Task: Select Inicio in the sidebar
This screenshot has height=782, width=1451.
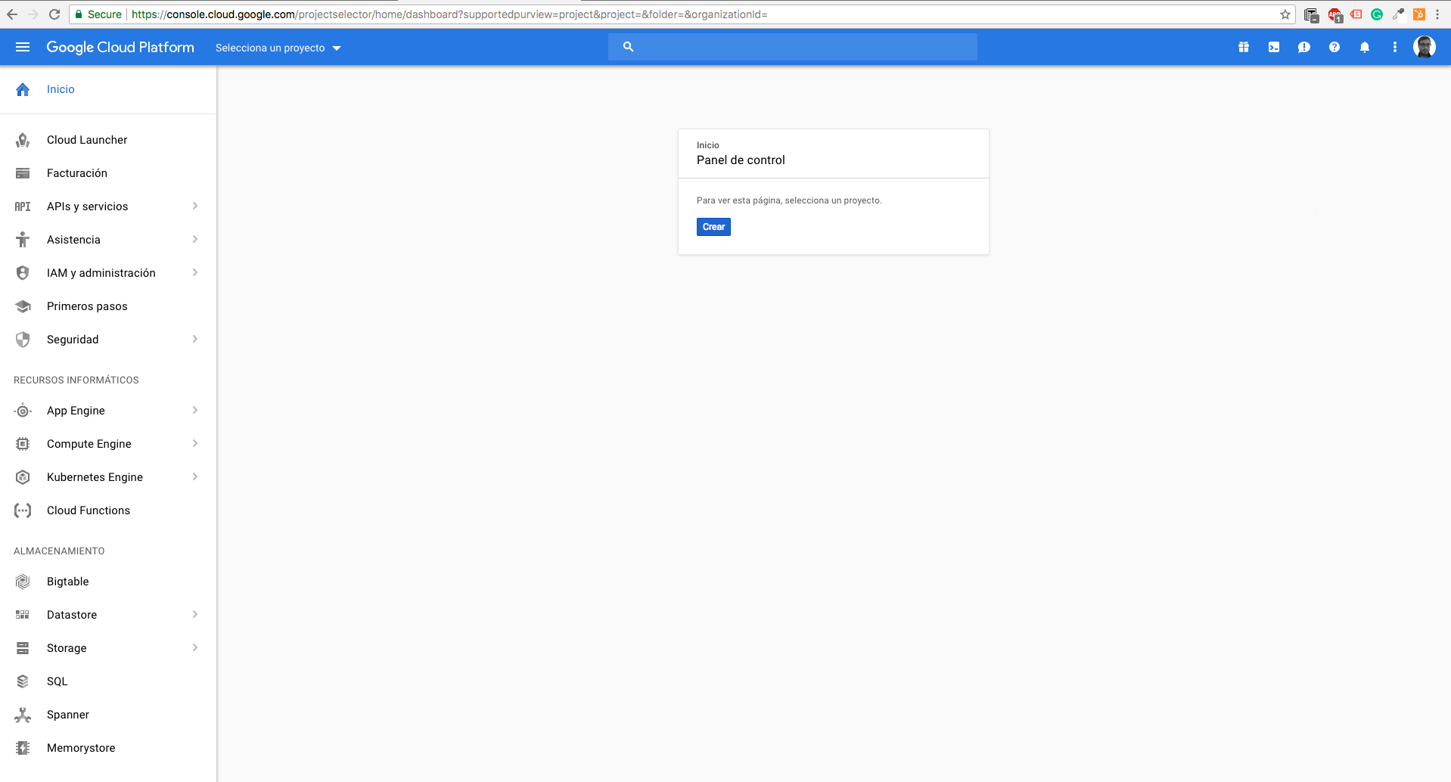Action: (108, 89)
